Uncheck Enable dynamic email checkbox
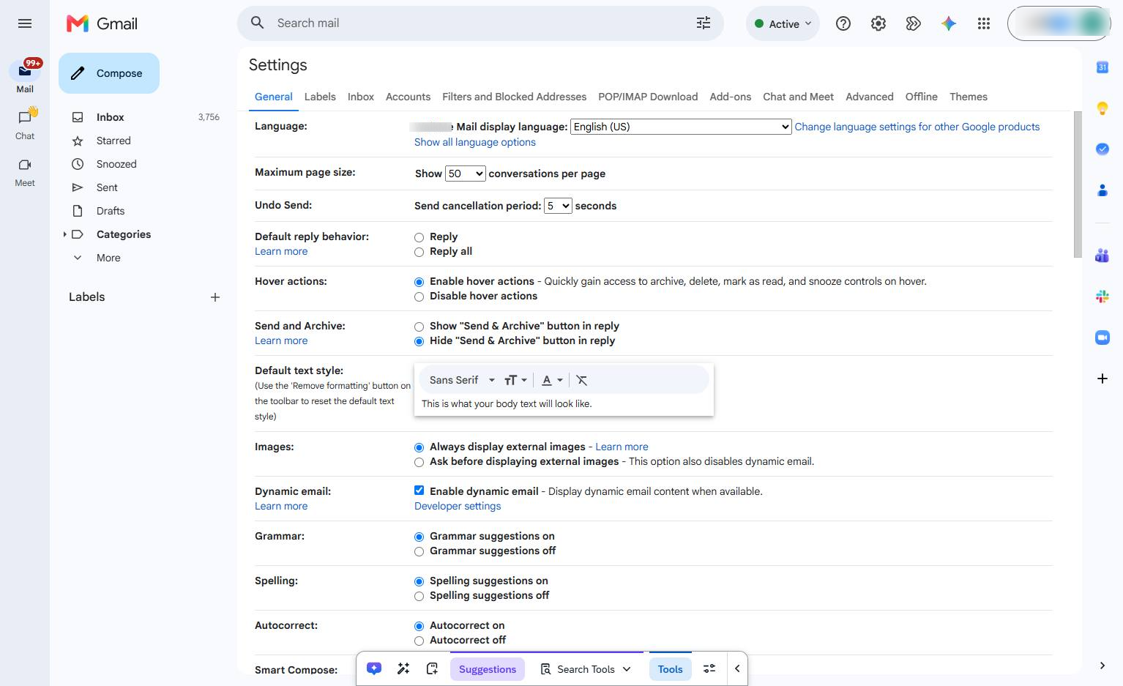Viewport: 1123px width, 686px height. coord(419,491)
